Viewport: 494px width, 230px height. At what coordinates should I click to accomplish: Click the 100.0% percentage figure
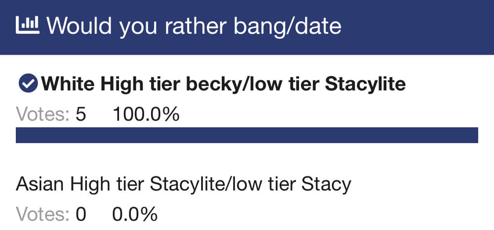(x=146, y=114)
